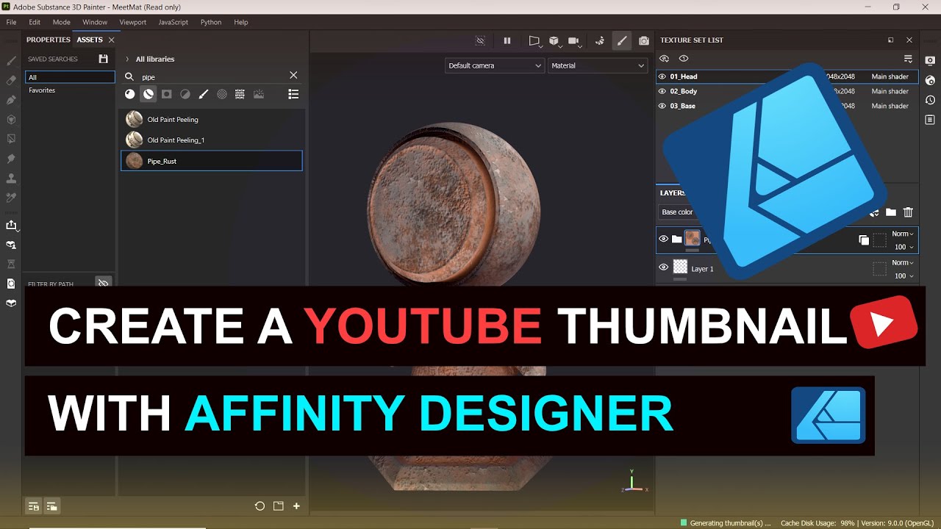941x529 pixels.
Task: Filter assets by Smart Materials icon
Action: [x=149, y=94]
